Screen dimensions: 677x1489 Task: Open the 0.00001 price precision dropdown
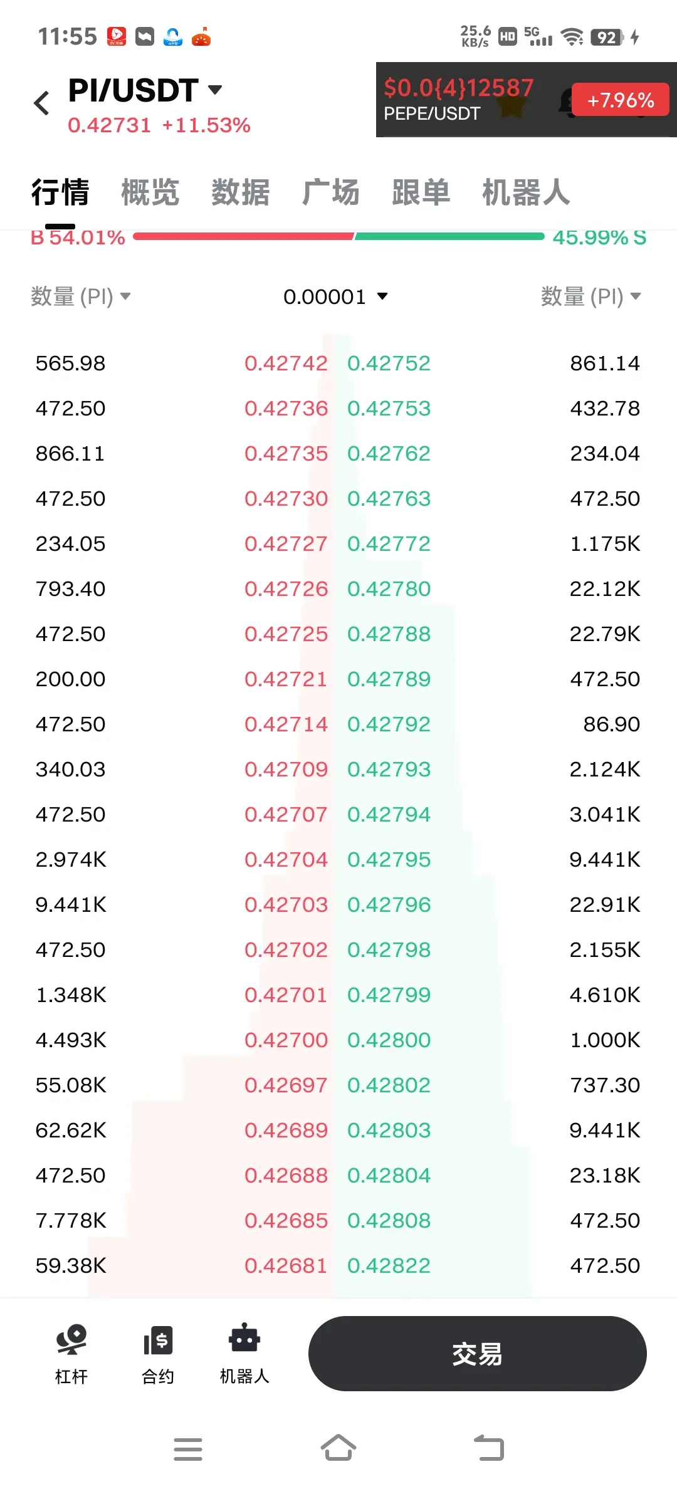(x=336, y=296)
